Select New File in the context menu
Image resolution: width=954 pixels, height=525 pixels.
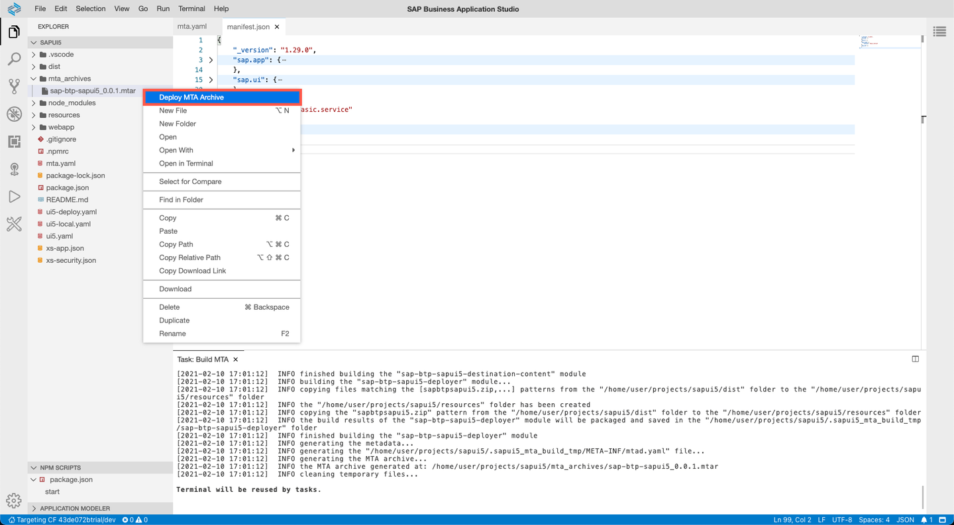(222, 111)
